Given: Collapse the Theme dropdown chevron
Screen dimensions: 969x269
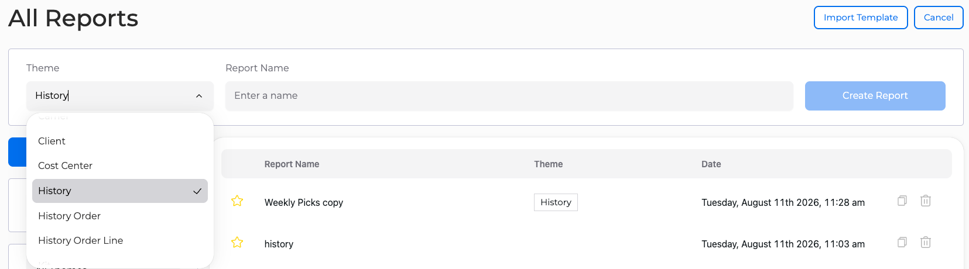Looking at the screenshot, I should tap(199, 96).
